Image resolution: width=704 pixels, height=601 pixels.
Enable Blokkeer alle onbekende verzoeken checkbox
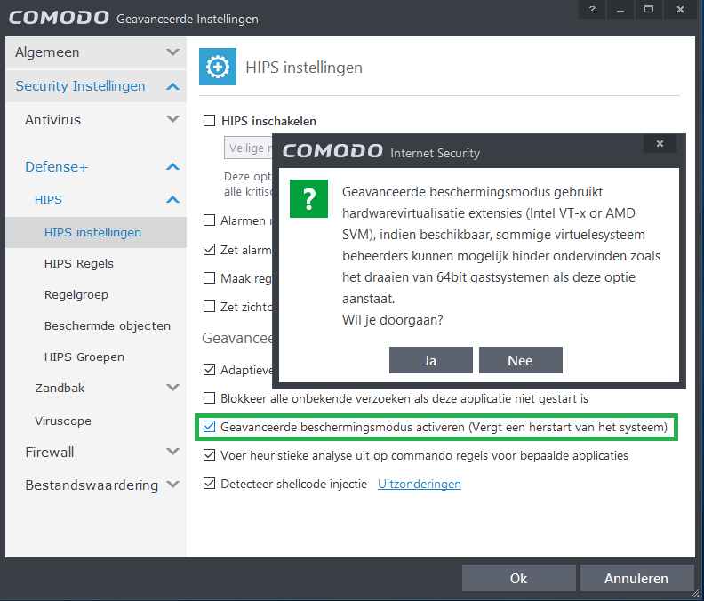(x=209, y=398)
